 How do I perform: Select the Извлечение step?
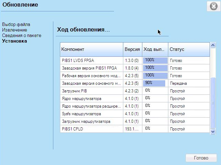pyautogui.click(x=15, y=30)
